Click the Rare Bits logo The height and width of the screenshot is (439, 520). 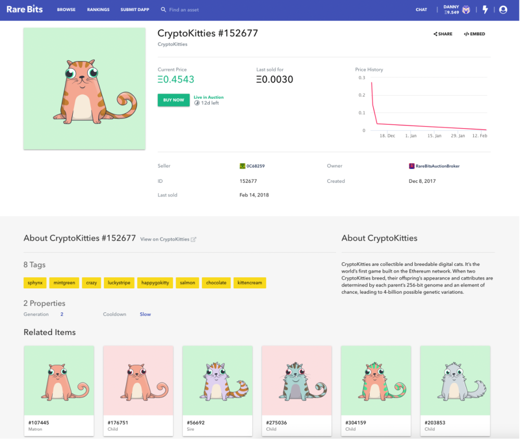pyautogui.click(x=25, y=9)
